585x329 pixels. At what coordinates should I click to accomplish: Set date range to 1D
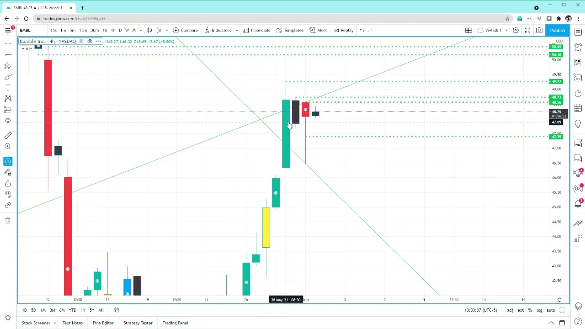tap(24, 310)
